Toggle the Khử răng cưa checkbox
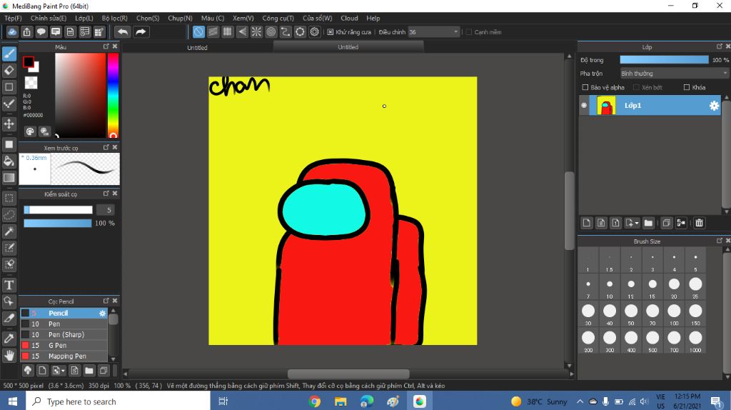 pos(330,32)
